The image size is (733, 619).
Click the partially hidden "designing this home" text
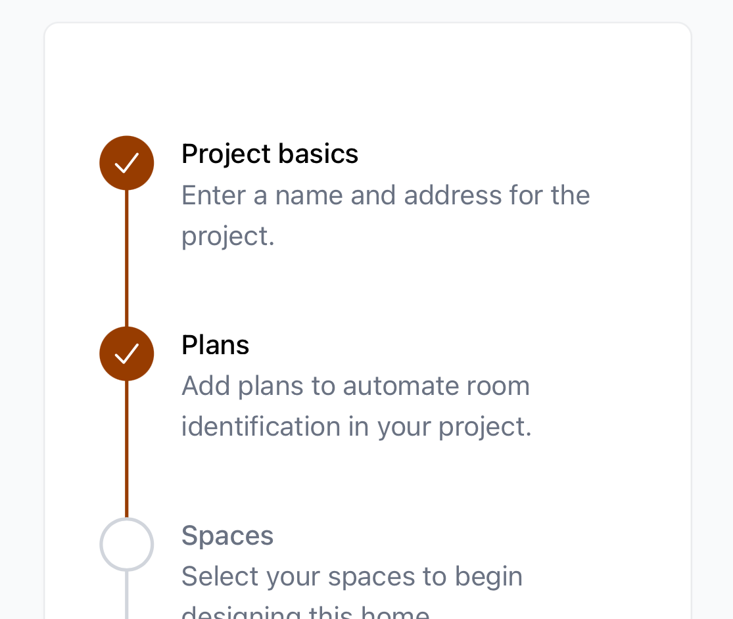tap(305, 612)
